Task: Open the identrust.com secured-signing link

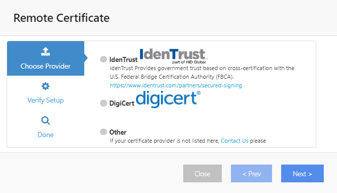Action: point(176,85)
